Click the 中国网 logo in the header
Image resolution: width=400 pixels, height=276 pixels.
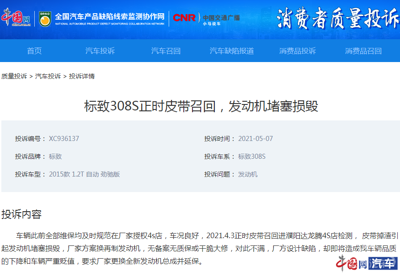(16, 17)
